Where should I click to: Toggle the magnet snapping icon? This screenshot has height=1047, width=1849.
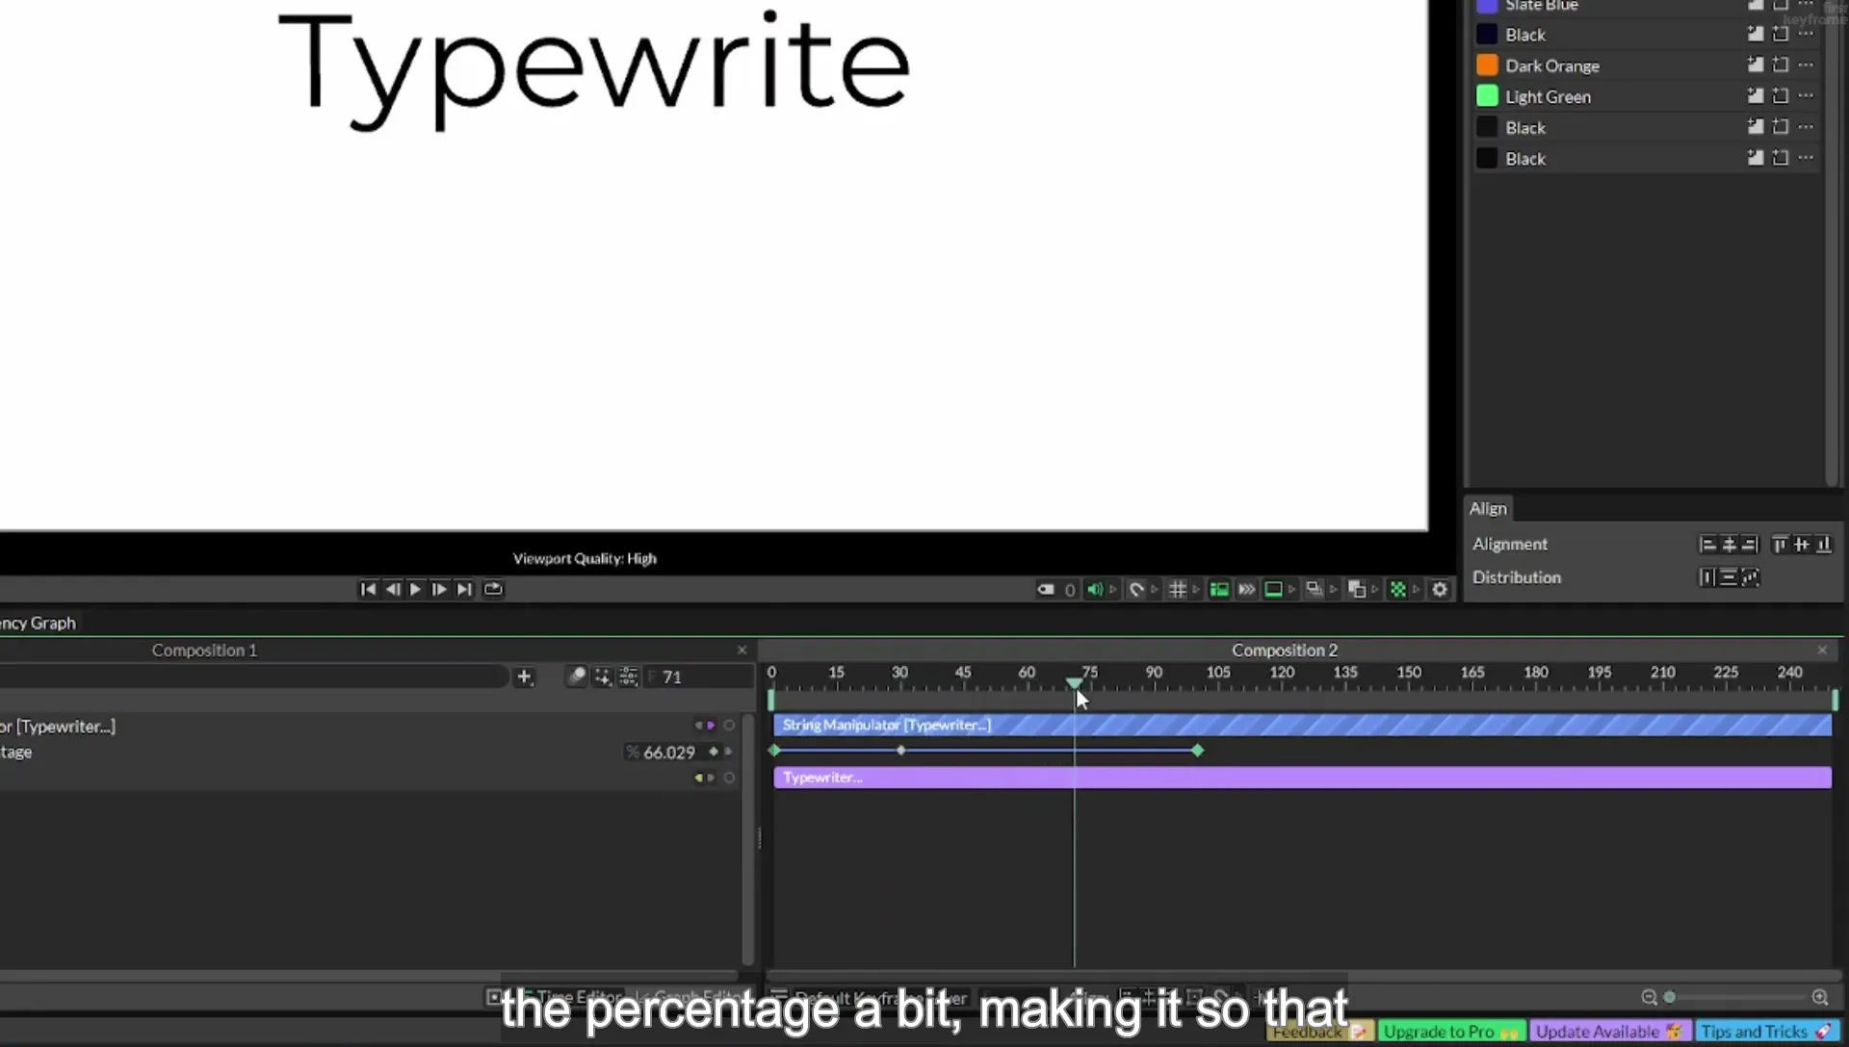pyautogui.click(x=1136, y=589)
